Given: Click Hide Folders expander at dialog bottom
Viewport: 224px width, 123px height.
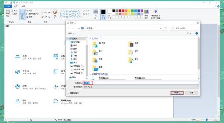Looking at the screenshot, I should [73, 93].
